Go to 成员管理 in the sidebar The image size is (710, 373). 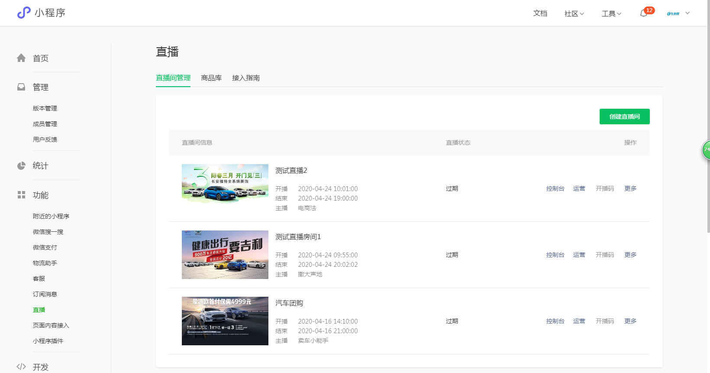click(45, 124)
